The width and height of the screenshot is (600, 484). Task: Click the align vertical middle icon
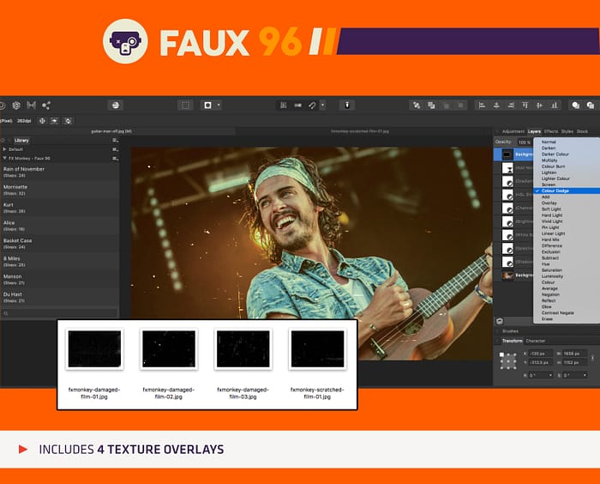[x=539, y=106]
